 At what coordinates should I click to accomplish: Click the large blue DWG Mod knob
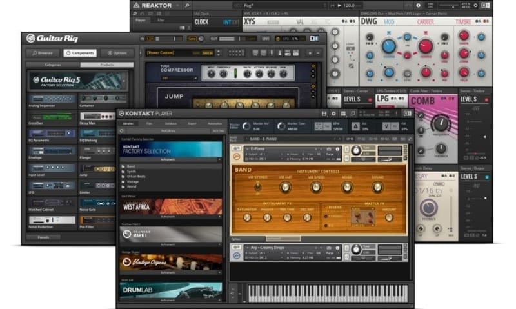pyautogui.click(x=389, y=46)
